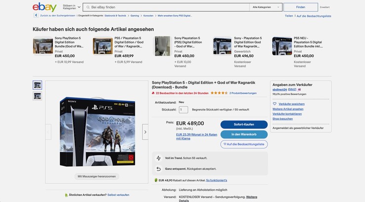Open seller sbdirect24 profile link
365x202 pixels.
pos(279,89)
